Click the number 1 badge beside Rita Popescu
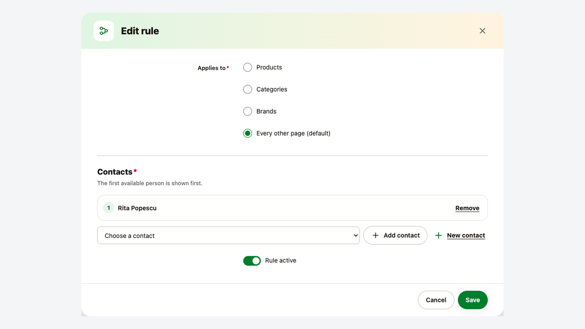585x329 pixels. pyautogui.click(x=108, y=208)
